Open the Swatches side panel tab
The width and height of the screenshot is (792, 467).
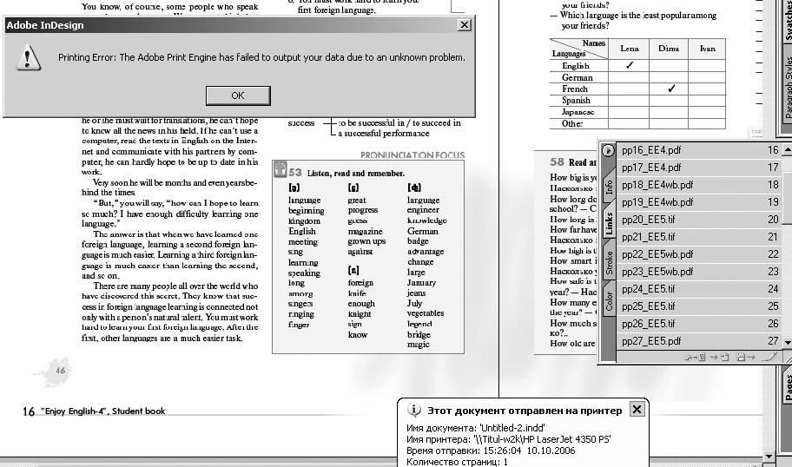tap(787, 20)
